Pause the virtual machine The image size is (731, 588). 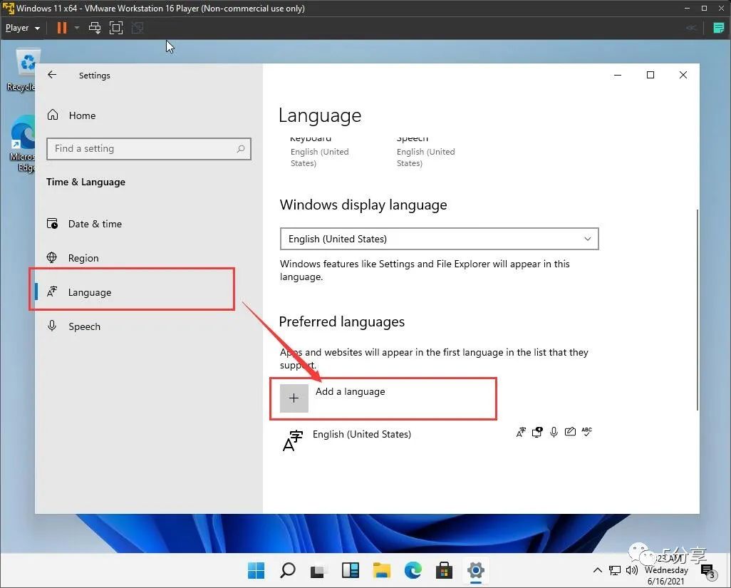point(61,28)
